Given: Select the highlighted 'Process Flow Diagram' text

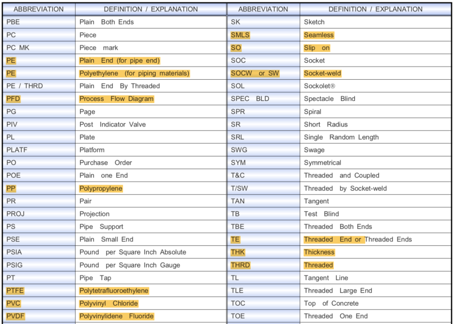Looking at the screenshot, I should tap(117, 99).
